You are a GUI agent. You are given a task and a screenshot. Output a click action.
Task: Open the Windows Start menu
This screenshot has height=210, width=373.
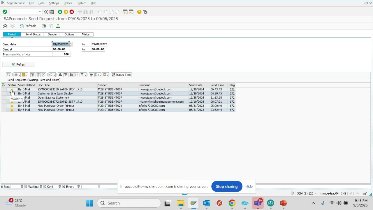(90, 203)
